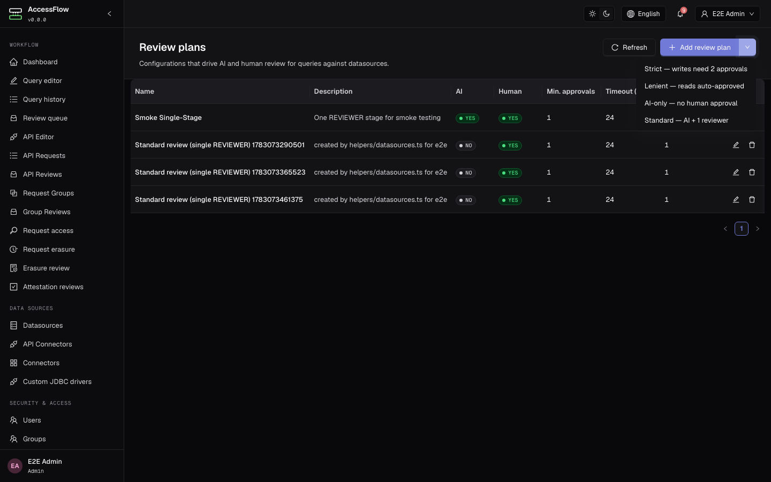The width and height of the screenshot is (771, 482).
Task: Choose AI-only — no human approval template
Action: 696,103
